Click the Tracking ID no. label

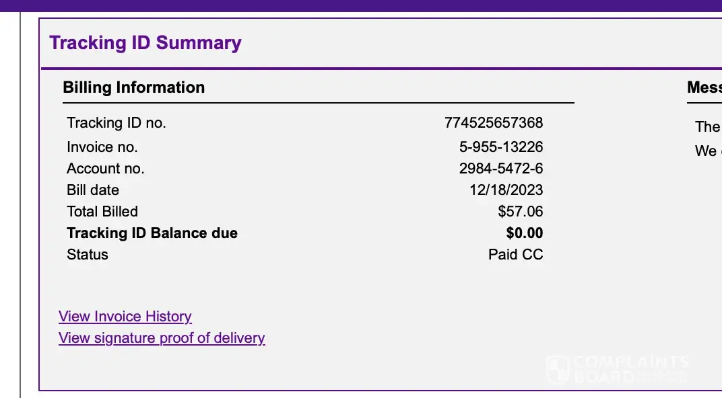click(x=116, y=123)
